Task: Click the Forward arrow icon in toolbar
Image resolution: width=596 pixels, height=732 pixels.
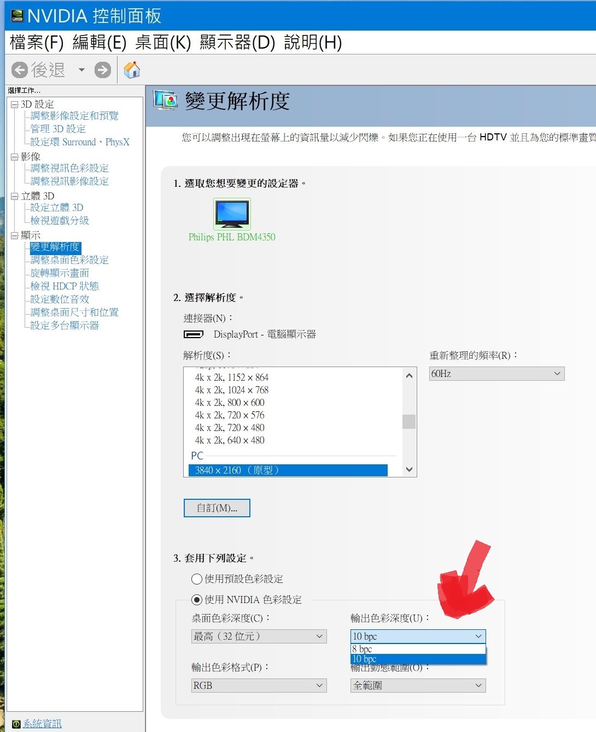Action: tap(103, 70)
